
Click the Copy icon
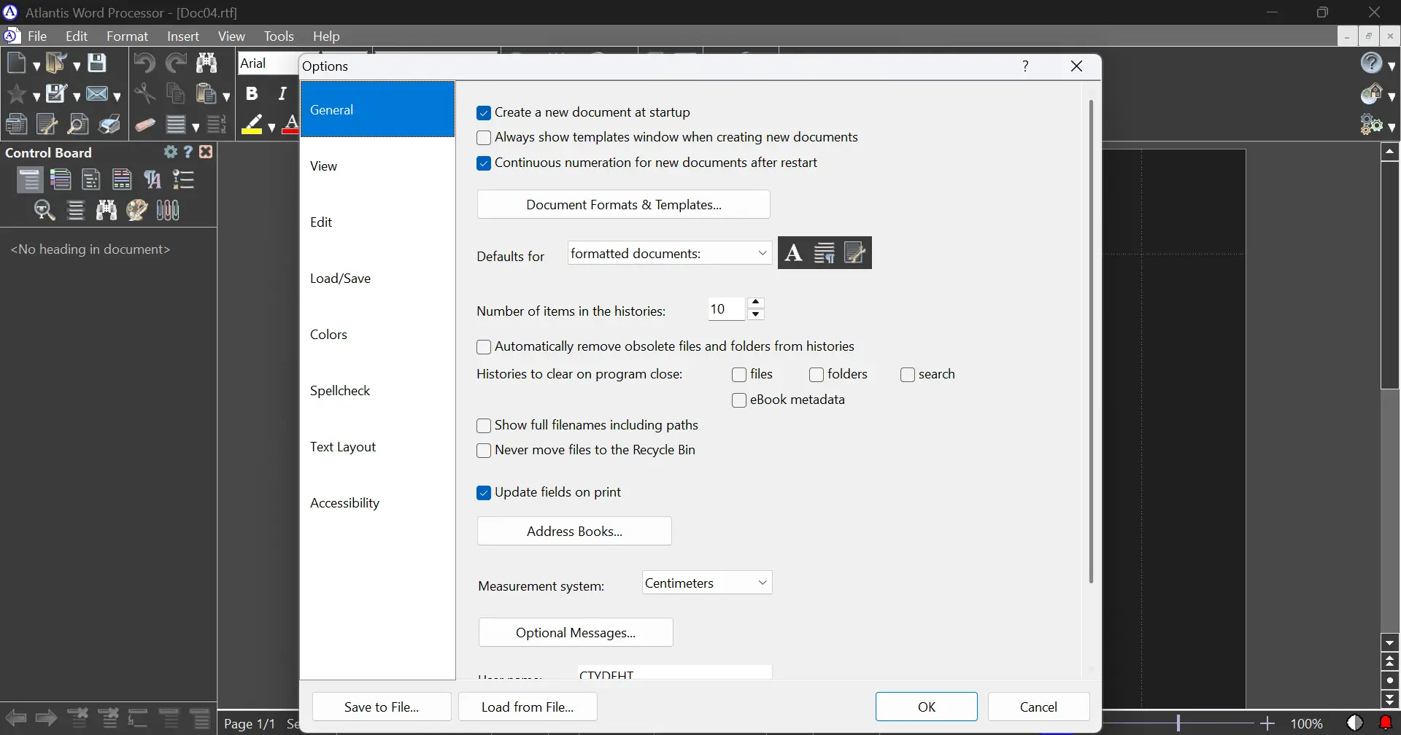tap(176, 94)
